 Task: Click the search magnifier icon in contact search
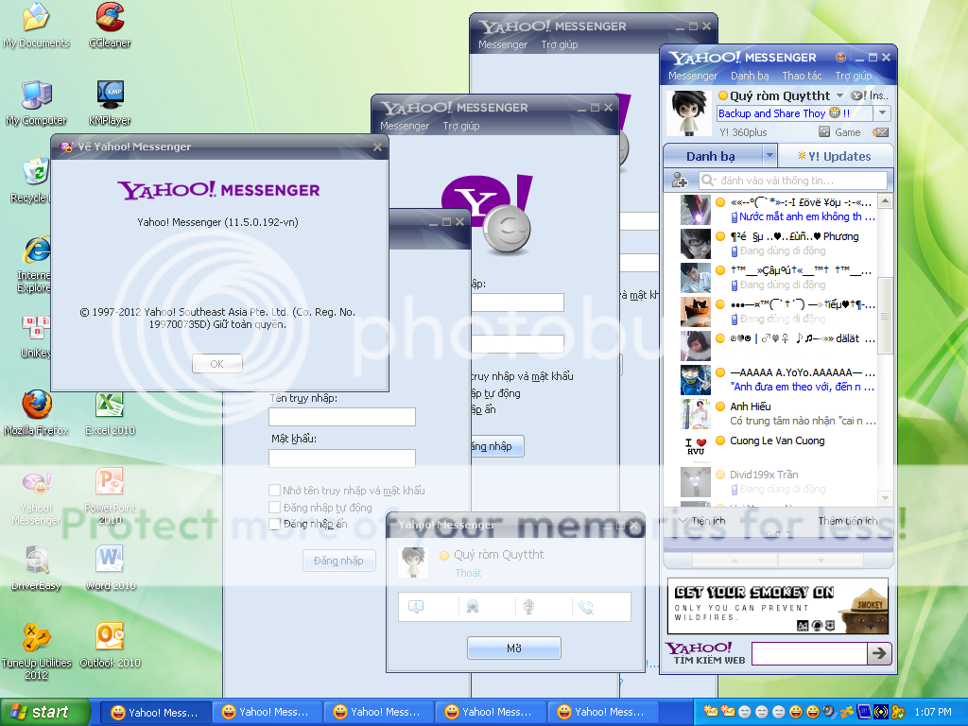[708, 181]
